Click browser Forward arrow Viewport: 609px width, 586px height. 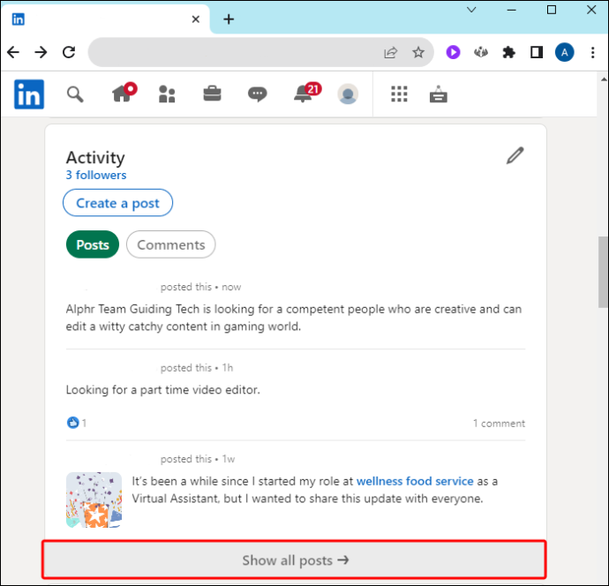(41, 52)
